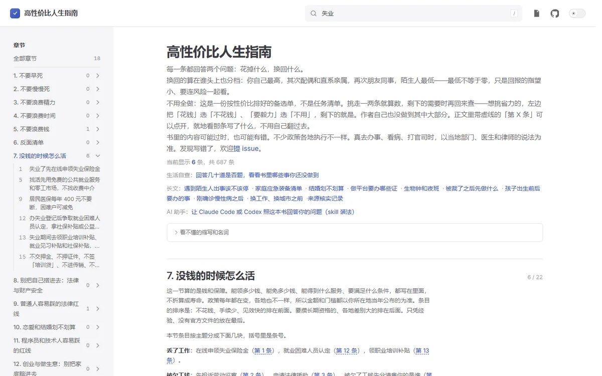Screen dimensions: 602x376
Task: Open long article 做平台要办哪些证
Action: pos(374,189)
